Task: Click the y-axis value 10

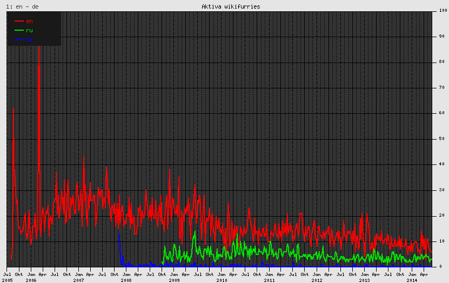Action: point(442,241)
